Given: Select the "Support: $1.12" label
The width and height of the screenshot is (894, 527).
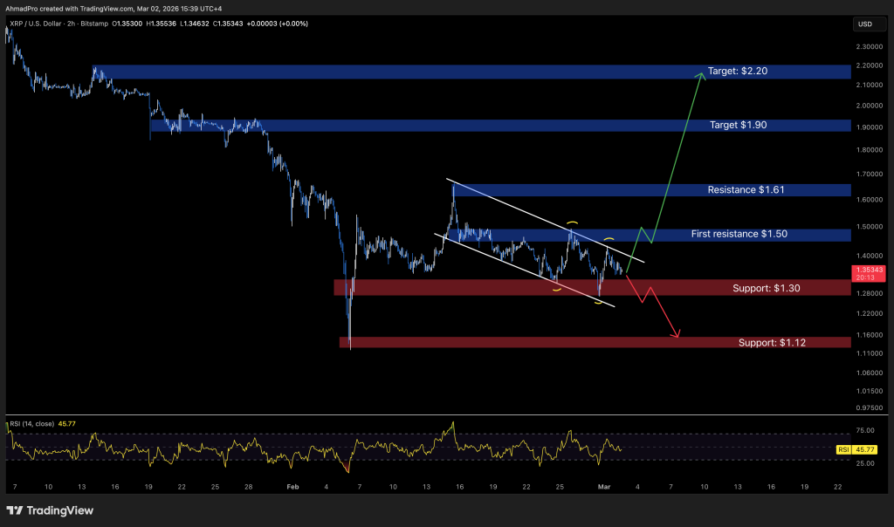Looking at the screenshot, I should (x=772, y=343).
